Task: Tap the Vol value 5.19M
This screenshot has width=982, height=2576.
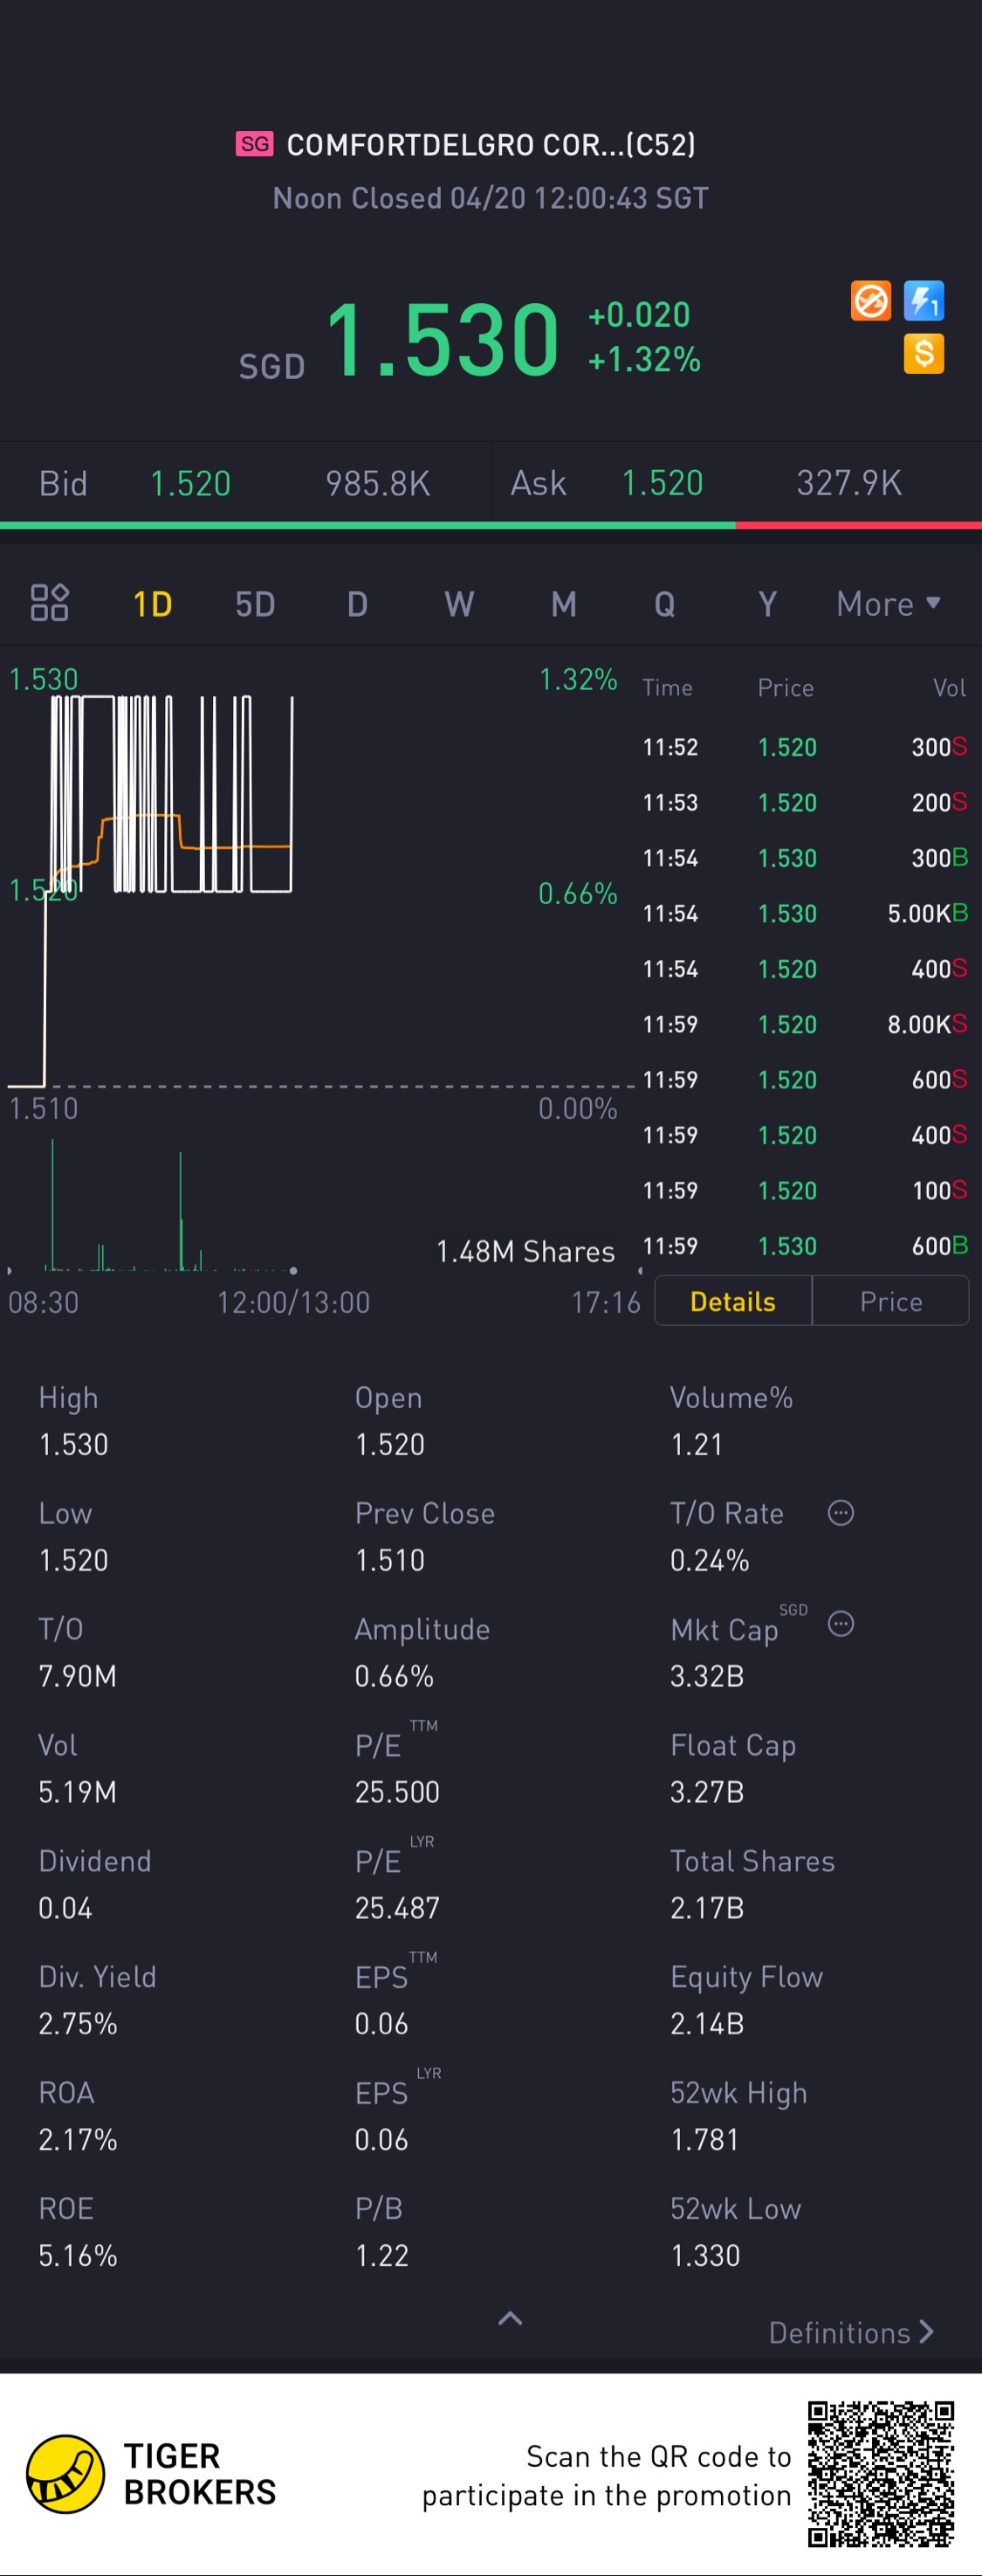Action: [x=77, y=1793]
